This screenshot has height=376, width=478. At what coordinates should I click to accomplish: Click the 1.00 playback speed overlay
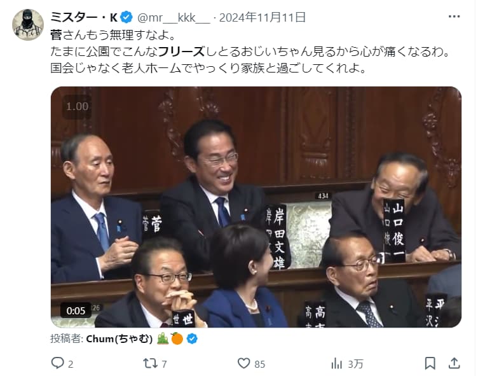tap(77, 106)
